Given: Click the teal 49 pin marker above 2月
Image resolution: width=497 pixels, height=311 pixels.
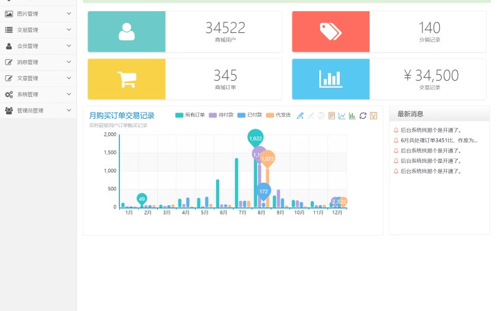Looking at the screenshot, I should tap(142, 199).
